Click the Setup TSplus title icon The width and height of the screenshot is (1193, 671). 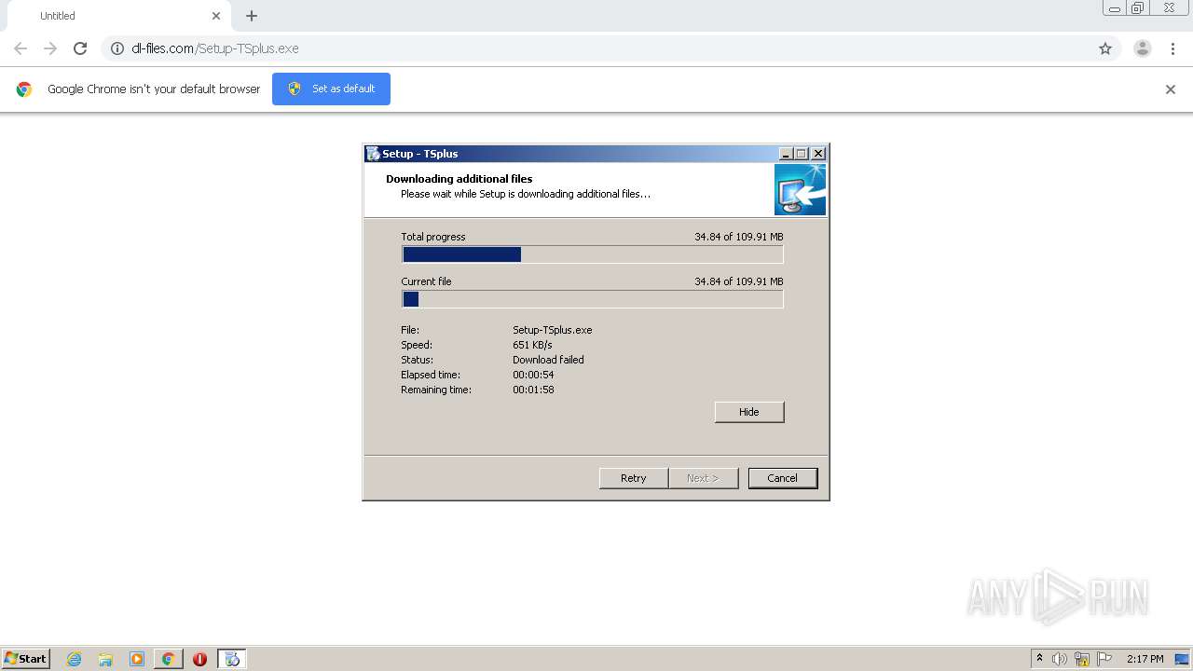point(373,154)
